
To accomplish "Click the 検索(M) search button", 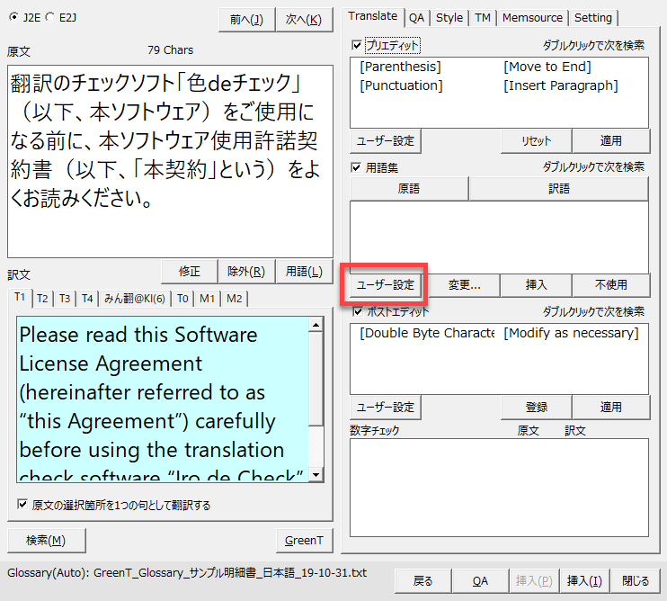I will [x=46, y=540].
